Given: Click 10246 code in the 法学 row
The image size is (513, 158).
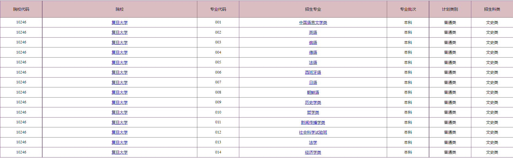Looking at the screenshot, I should tap(21, 142).
